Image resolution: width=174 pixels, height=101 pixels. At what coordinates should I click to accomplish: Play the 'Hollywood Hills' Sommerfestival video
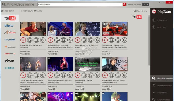23,75
